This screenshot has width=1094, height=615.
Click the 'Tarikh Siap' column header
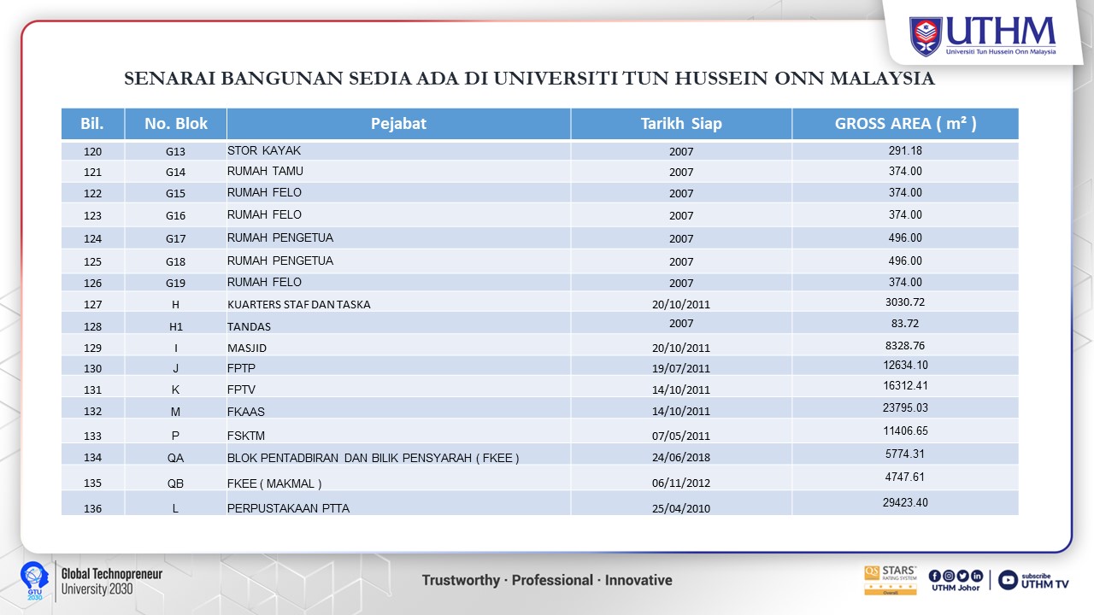point(681,124)
